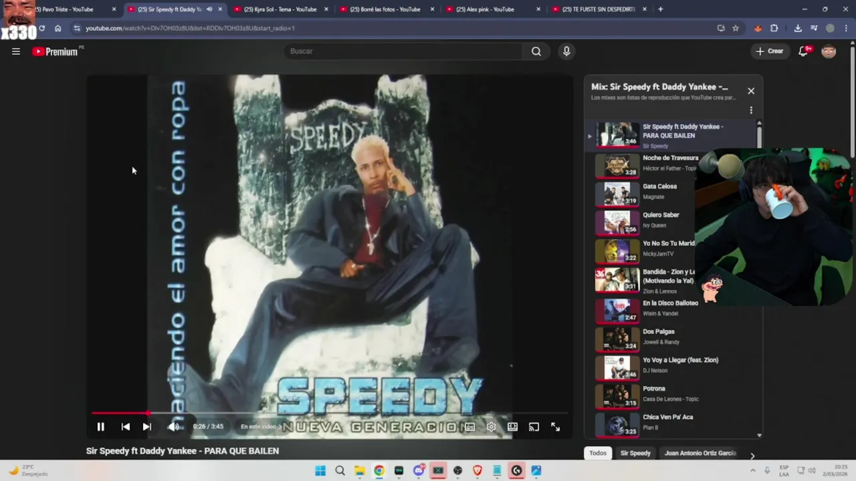The image size is (856, 481).
Task: Open the Crear menu
Action: pyautogui.click(x=769, y=51)
